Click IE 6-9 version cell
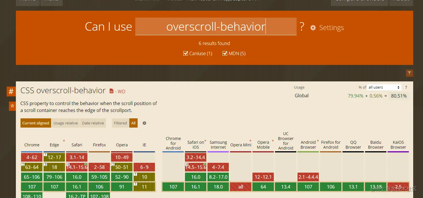423x198 pixels. coord(144,167)
